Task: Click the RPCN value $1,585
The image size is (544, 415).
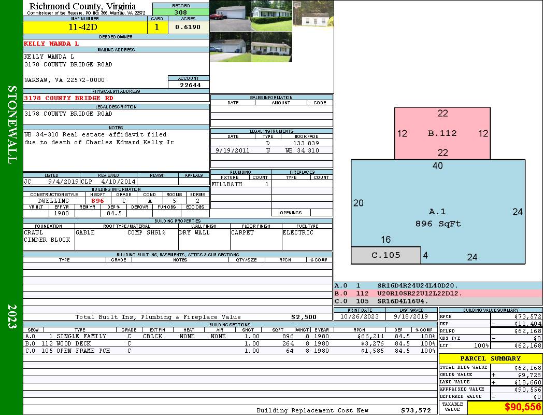Action: (x=373, y=351)
